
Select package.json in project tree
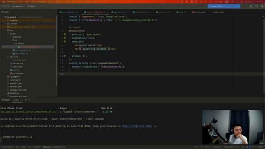[14, 87]
